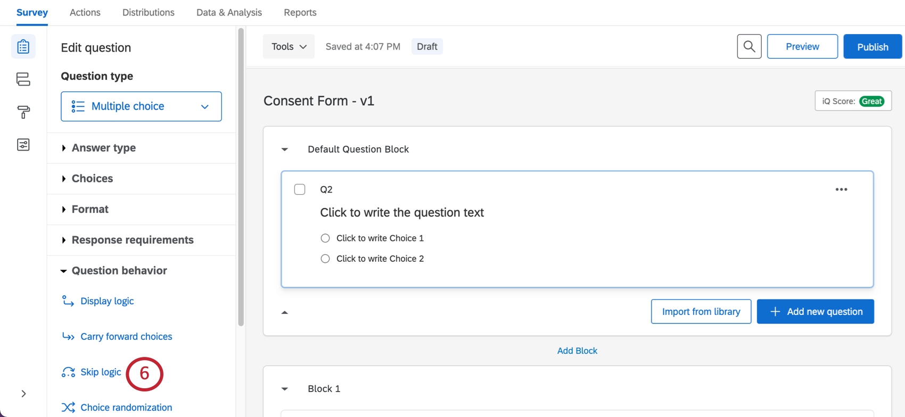Viewport: 905px width, 417px height.
Task: Select the Choice 1 radio button
Action: point(325,238)
